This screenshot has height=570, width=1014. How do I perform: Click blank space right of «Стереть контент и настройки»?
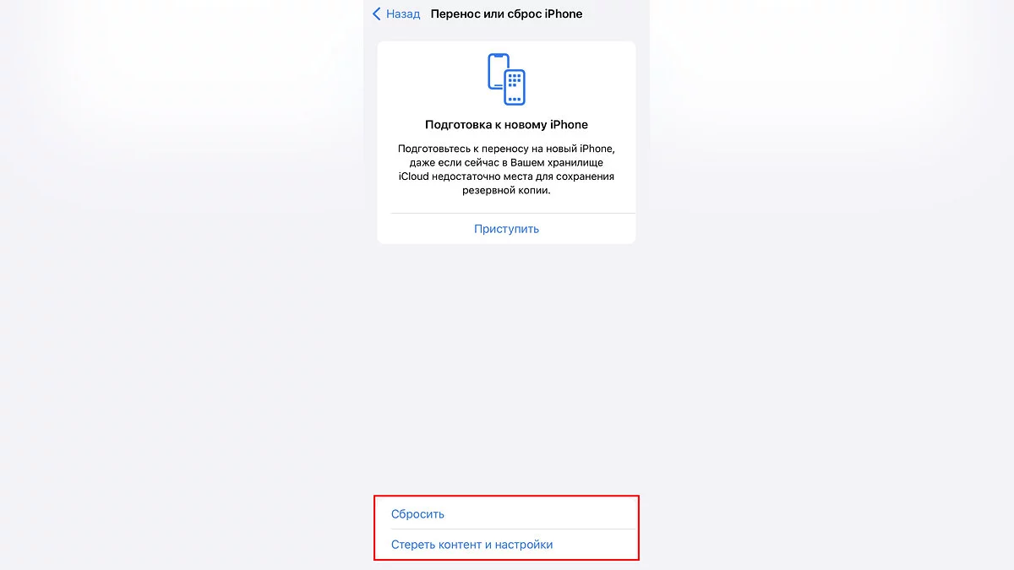coord(594,545)
